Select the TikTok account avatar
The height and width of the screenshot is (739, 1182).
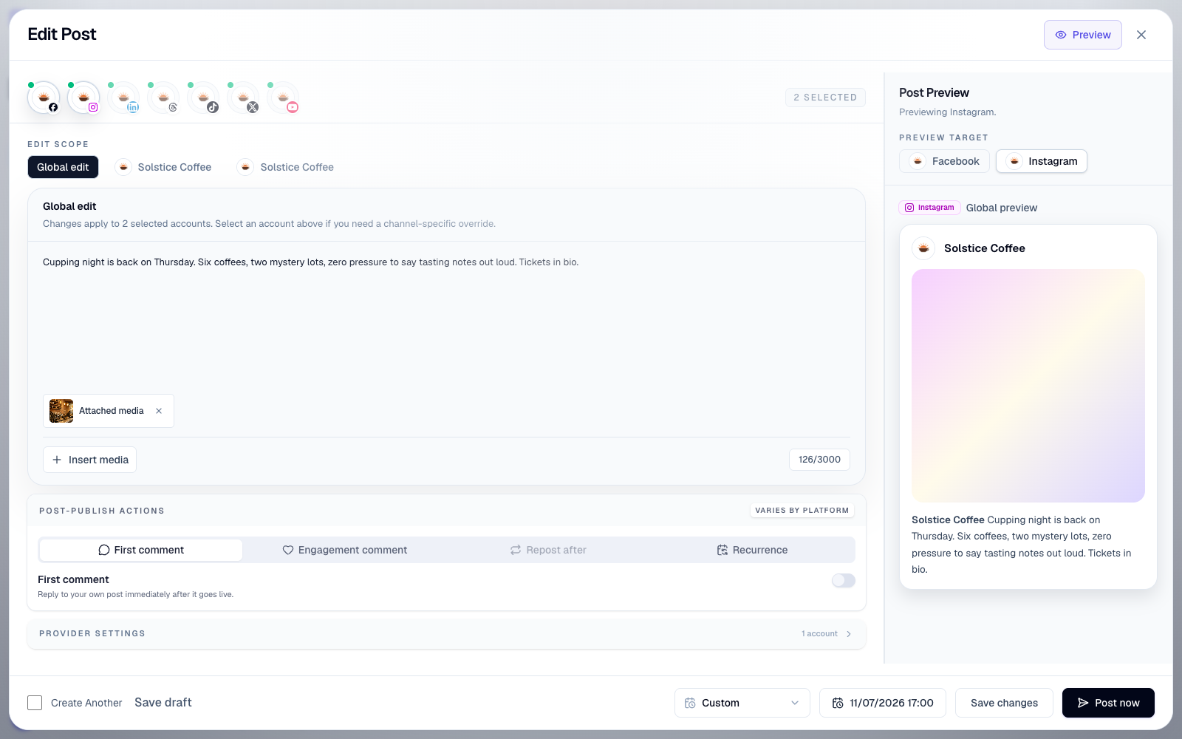204,98
